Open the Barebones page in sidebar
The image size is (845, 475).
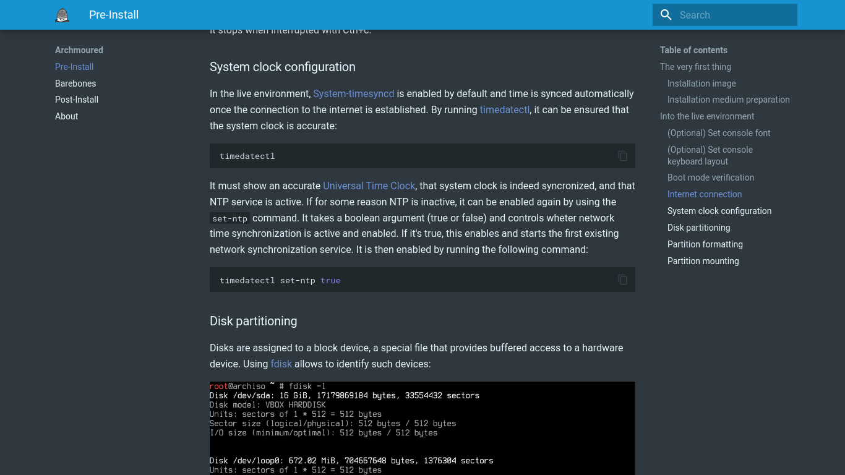click(75, 83)
